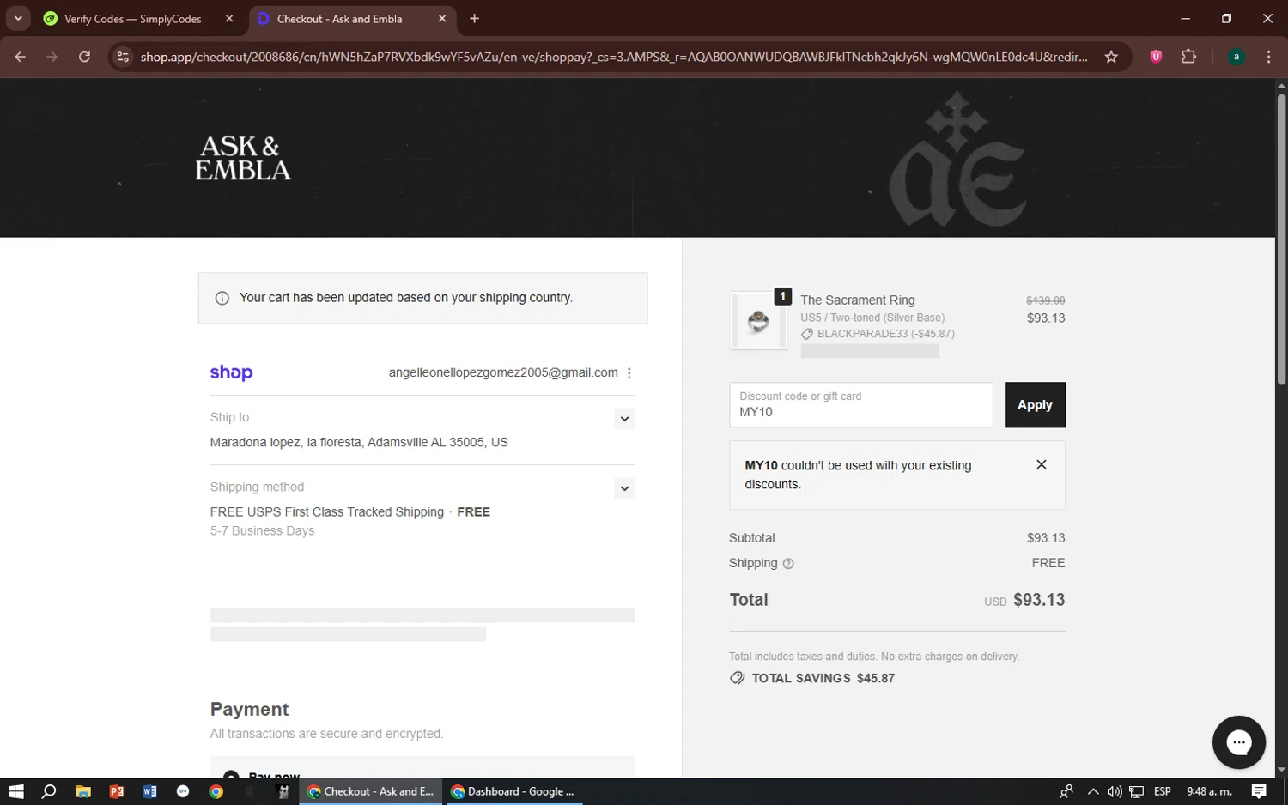Open network settings in system tray
Image resolution: width=1288 pixels, height=805 pixels.
pyautogui.click(x=1136, y=791)
